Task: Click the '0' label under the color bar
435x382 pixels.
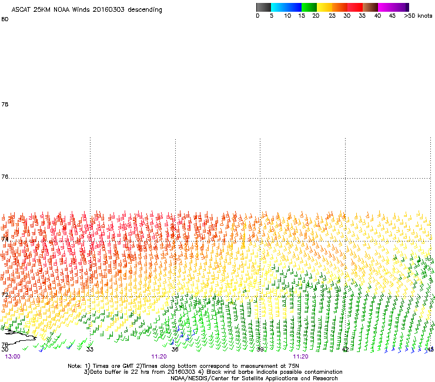Action: [257, 16]
